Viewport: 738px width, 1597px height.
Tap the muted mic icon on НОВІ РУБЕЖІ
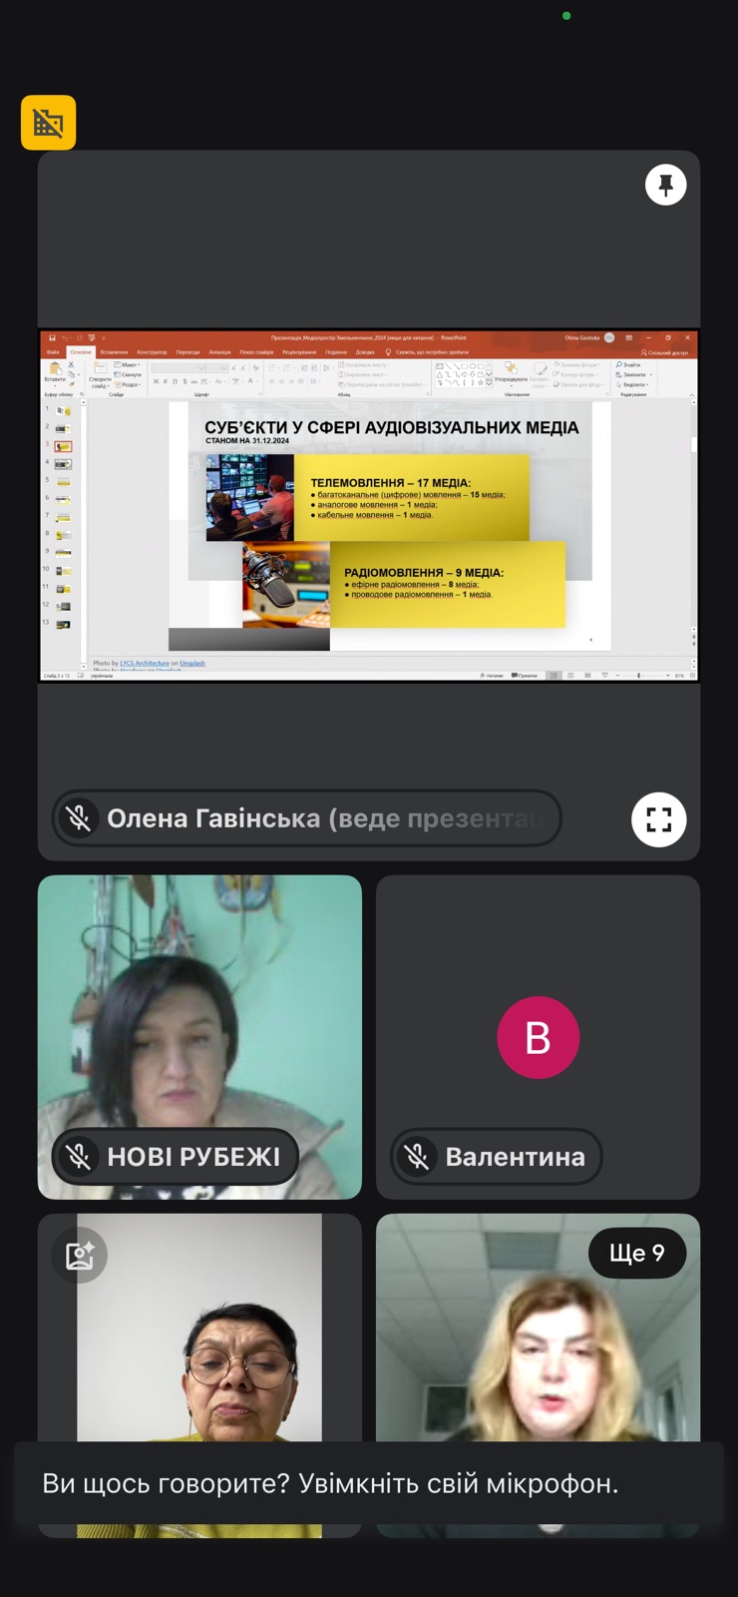point(79,1157)
